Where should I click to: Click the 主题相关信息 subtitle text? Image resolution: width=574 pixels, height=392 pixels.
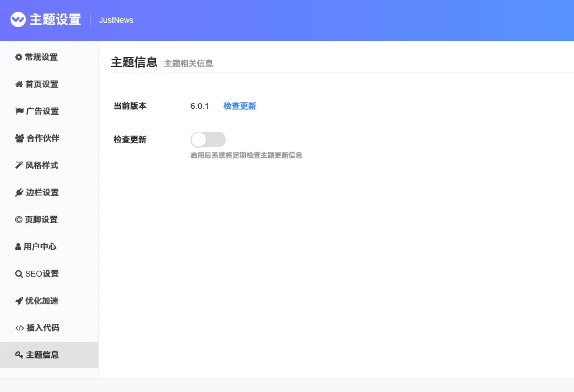click(x=188, y=64)
